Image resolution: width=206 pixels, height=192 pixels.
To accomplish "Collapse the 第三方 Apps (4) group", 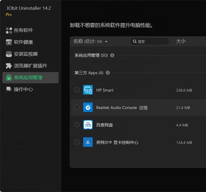I will tap(89, 73).
